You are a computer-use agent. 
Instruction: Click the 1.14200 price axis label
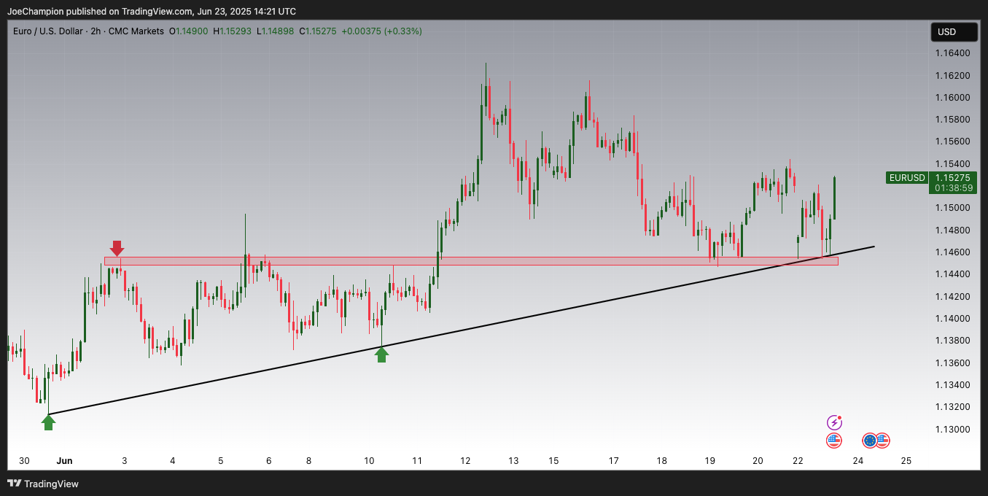pyautogui.click(x=952, y=296)
